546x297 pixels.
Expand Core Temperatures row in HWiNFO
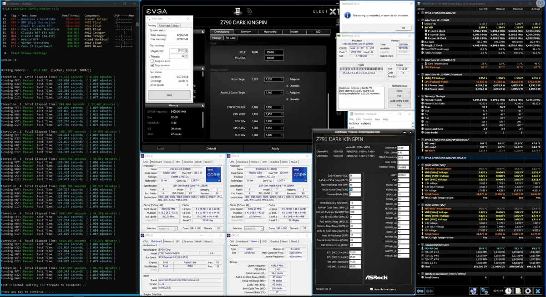(x=423, y=64)
